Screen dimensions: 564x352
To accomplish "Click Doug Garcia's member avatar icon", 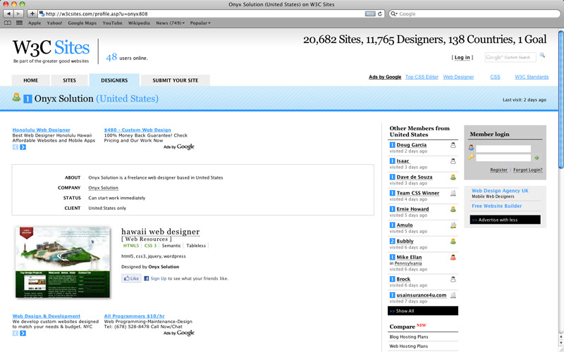I will click(453, 145).
